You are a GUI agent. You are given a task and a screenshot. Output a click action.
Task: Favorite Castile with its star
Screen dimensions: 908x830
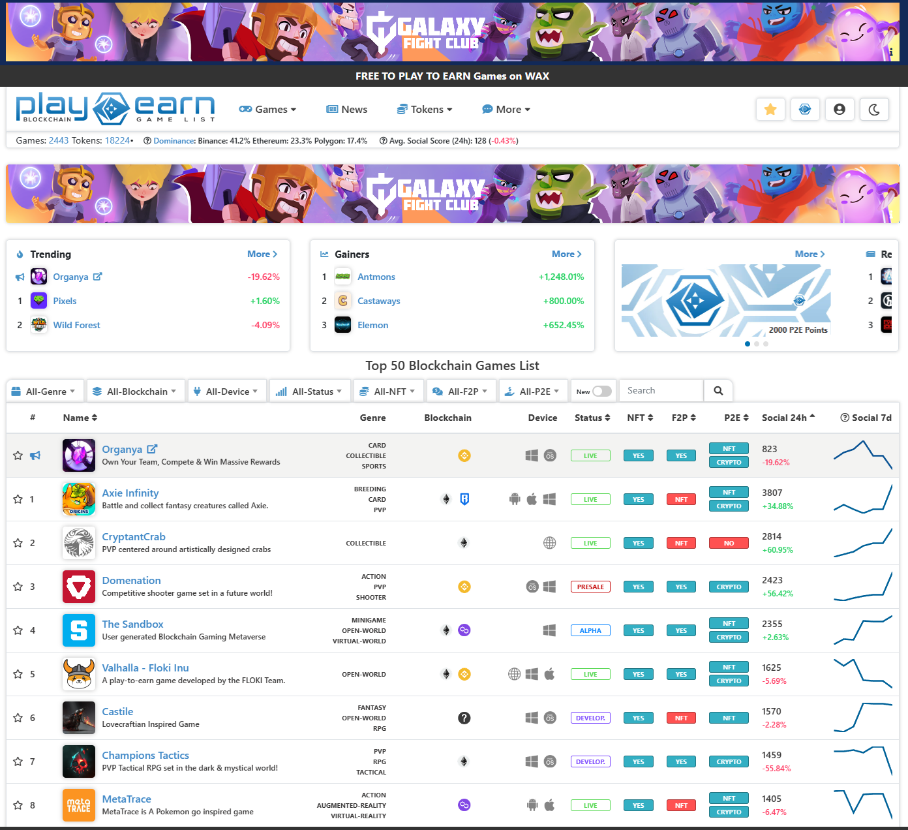click(18, 718)
